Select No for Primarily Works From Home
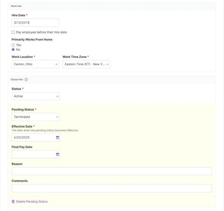The image size is (224, 211). [13, 49]
